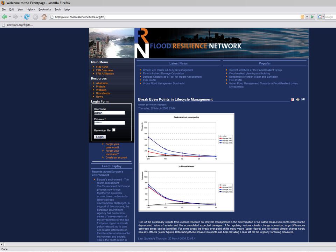Click the Flood Resilience Network banner

click(x=222, y=43)
